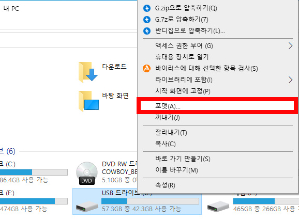The height and width of the screenshot is (220, 299).
Task: Select the hard drive icon with 465GB capacity
Action: click(x=218, y=207)
